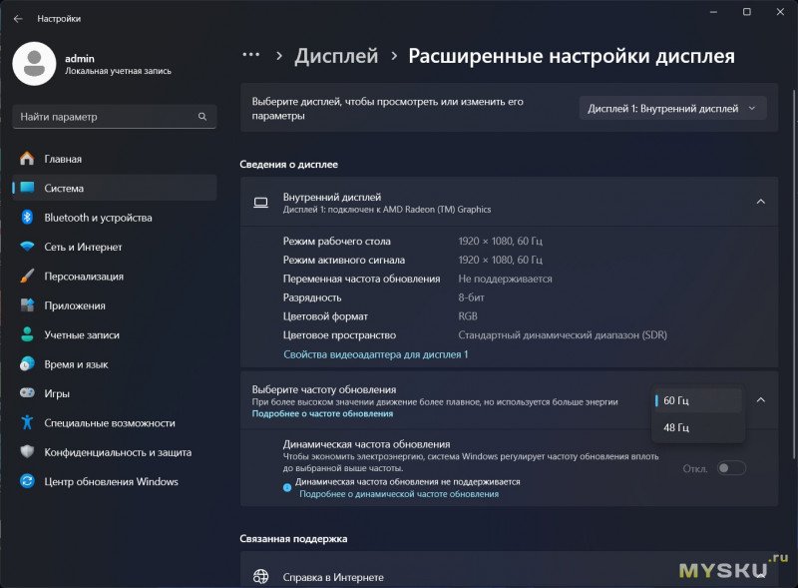Open Учетные записи settings section
This screenshot has width=798, height=588.
(x=81, y=335)
